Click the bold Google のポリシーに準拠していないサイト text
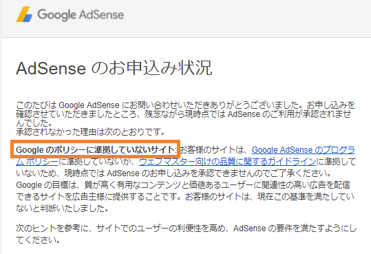 (95, 150)
